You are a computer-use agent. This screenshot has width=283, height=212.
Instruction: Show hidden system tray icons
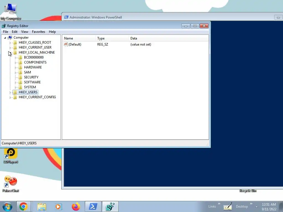click(x=256, y=207)
